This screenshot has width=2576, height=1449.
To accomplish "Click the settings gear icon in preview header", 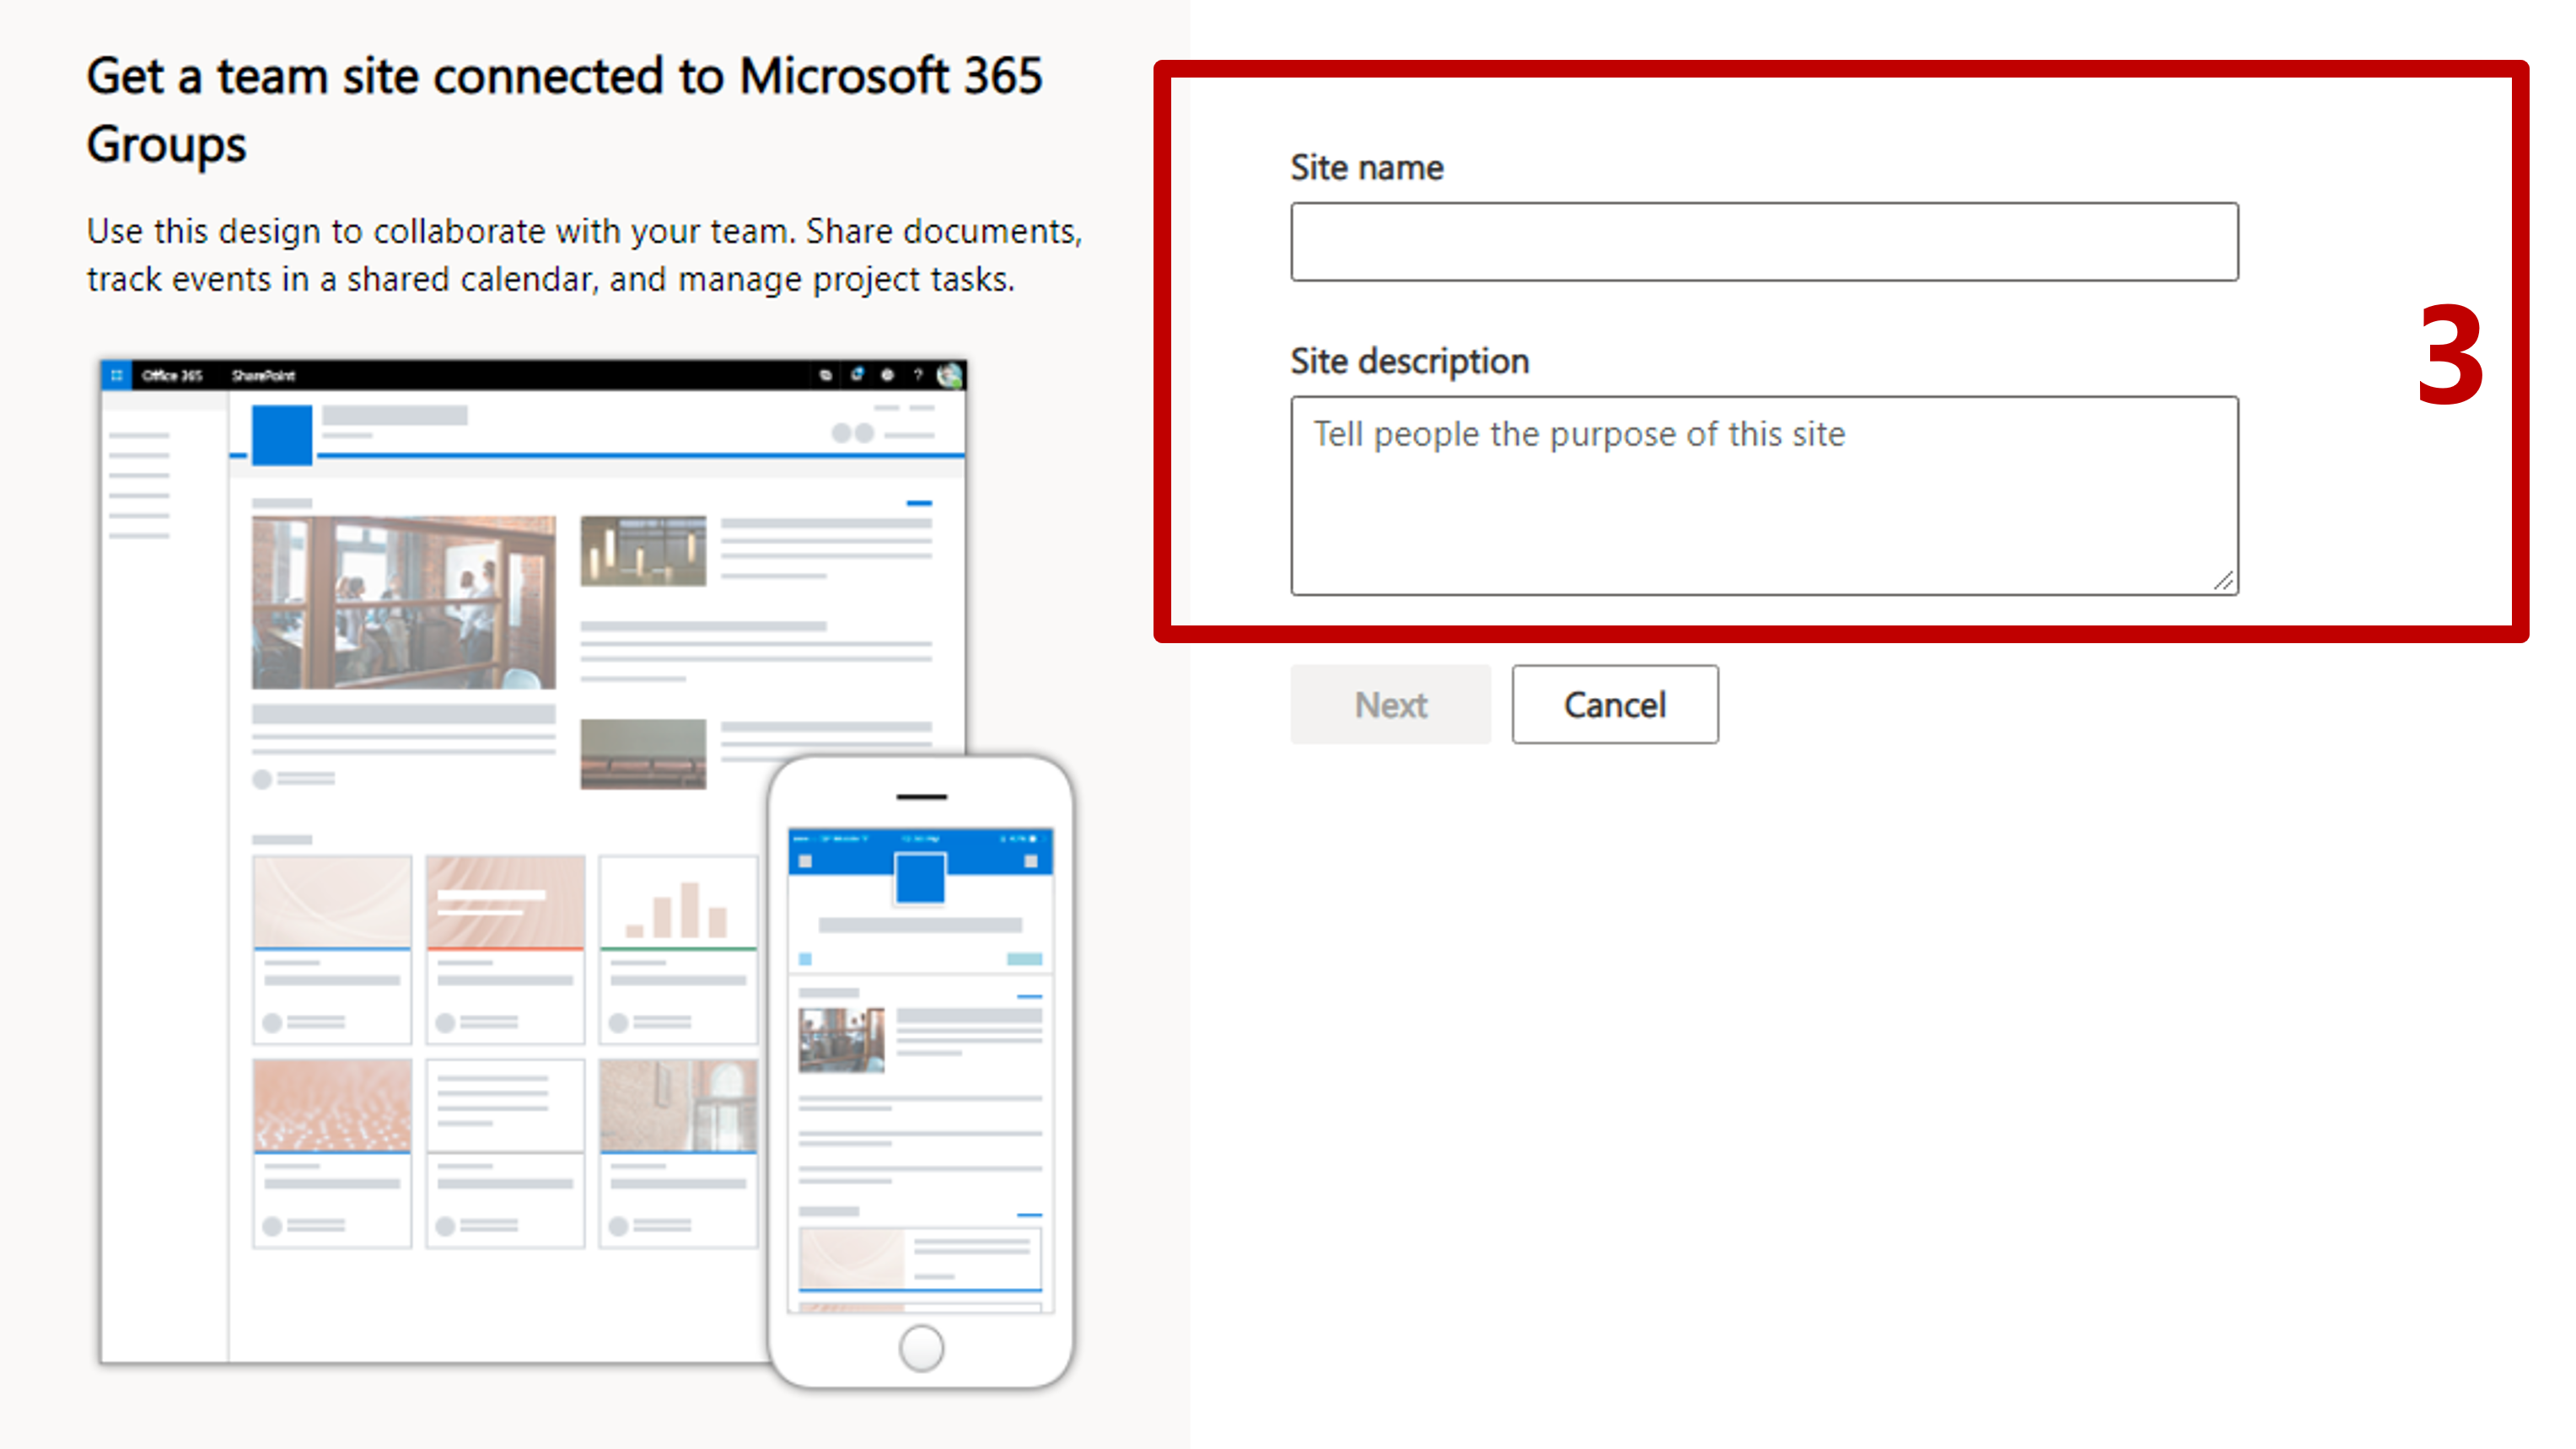I will pos(887,375).
